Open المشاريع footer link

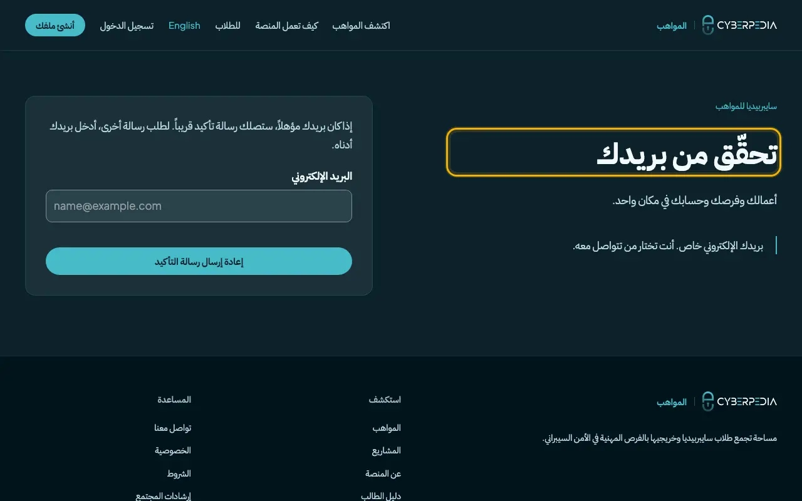coord(387,450)
